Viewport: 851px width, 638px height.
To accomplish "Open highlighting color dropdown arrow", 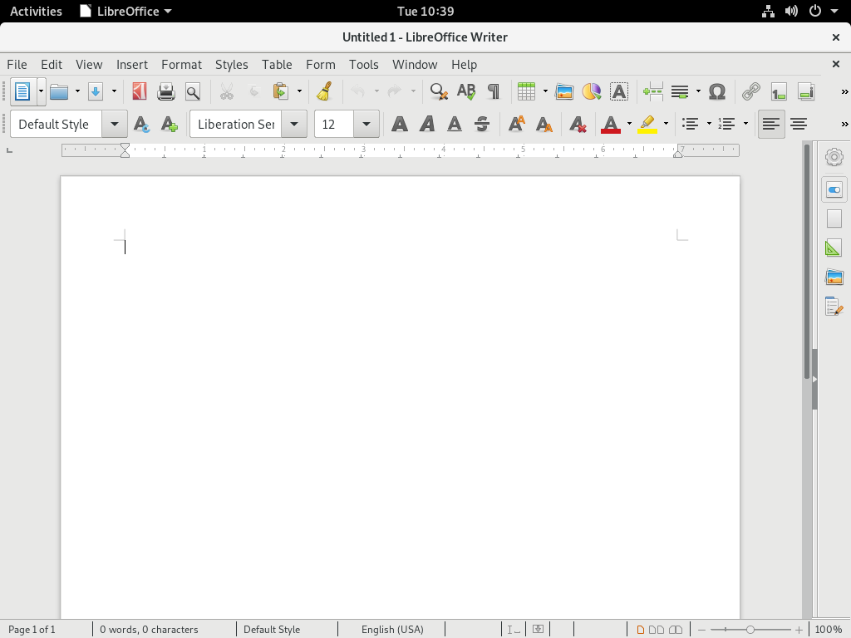I will (666, 125).
